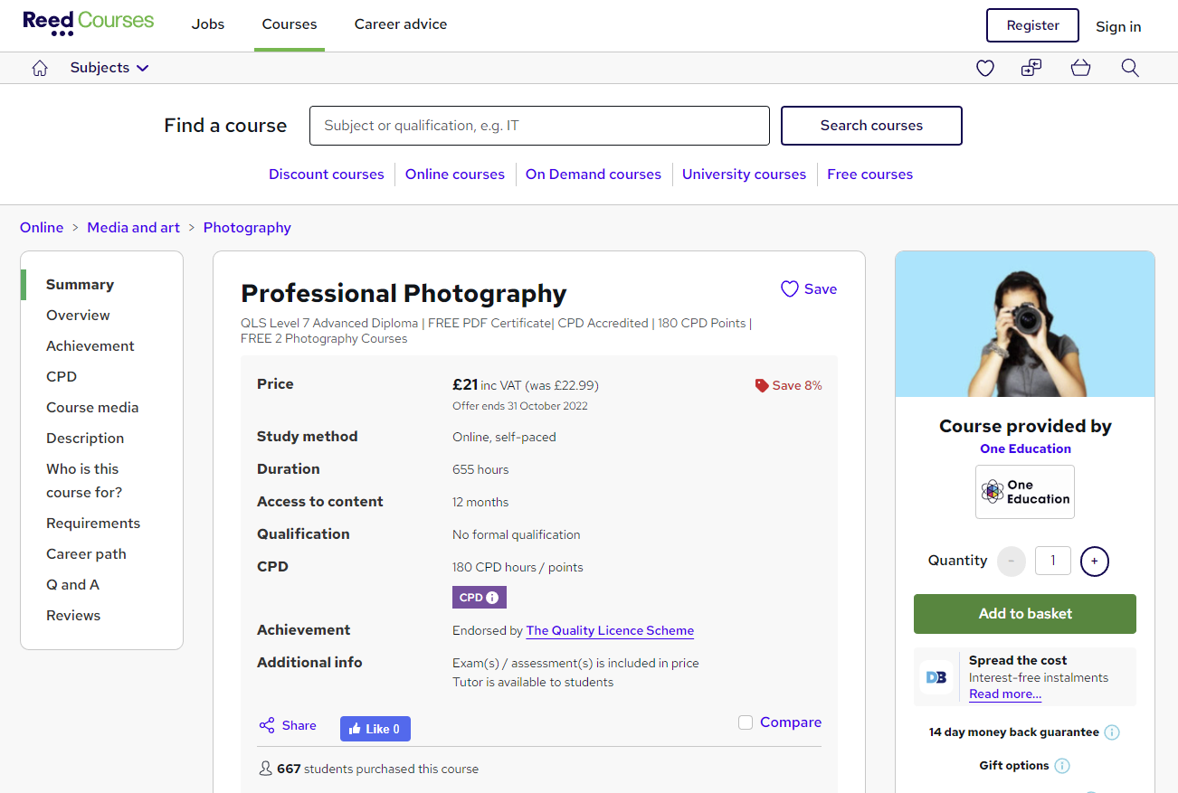Like the course on Facebook
This screenshot has width=1178, height=793.
(x=375, y=729)
